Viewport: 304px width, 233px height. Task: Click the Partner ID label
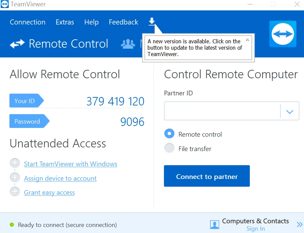click(x=178, y=93)
